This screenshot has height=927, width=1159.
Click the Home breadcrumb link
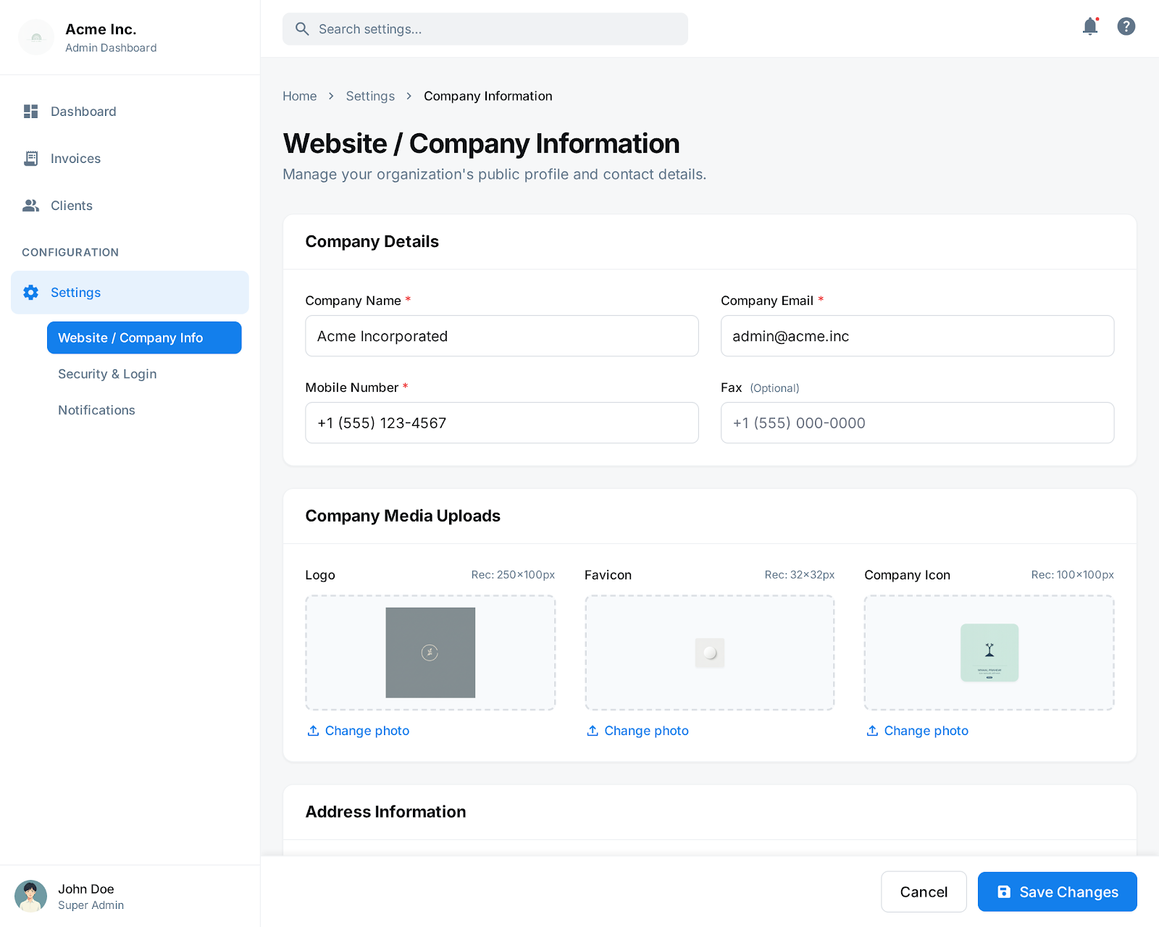click(x=299, y=96)
